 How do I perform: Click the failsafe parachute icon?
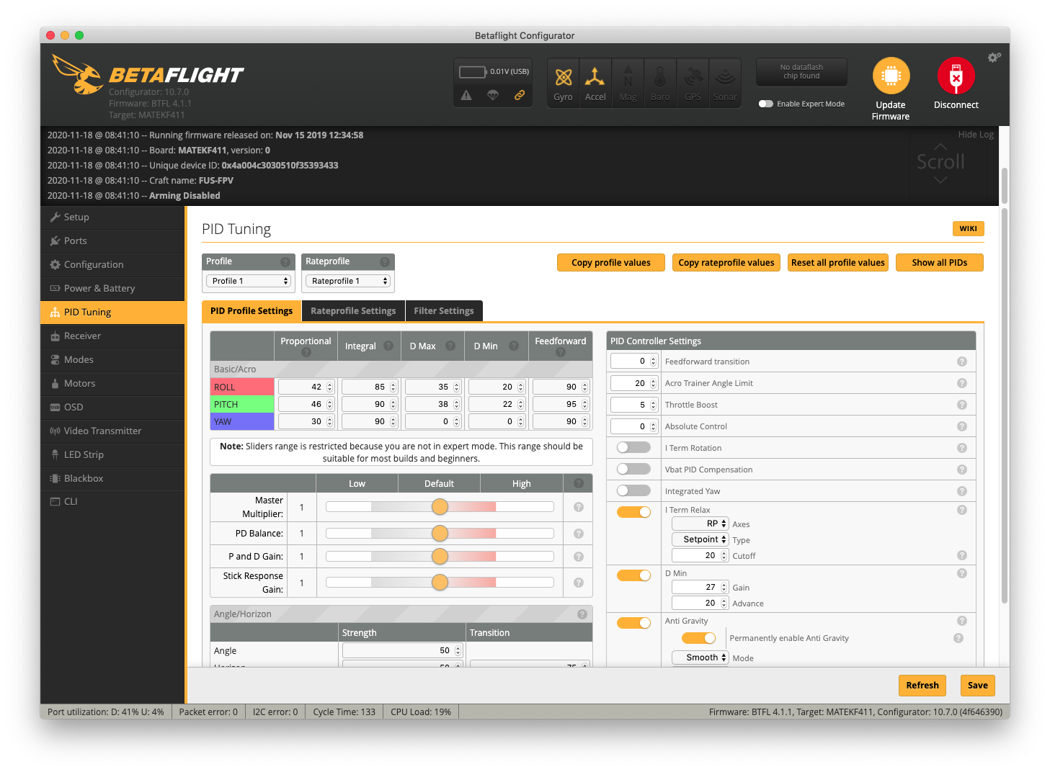493,95
